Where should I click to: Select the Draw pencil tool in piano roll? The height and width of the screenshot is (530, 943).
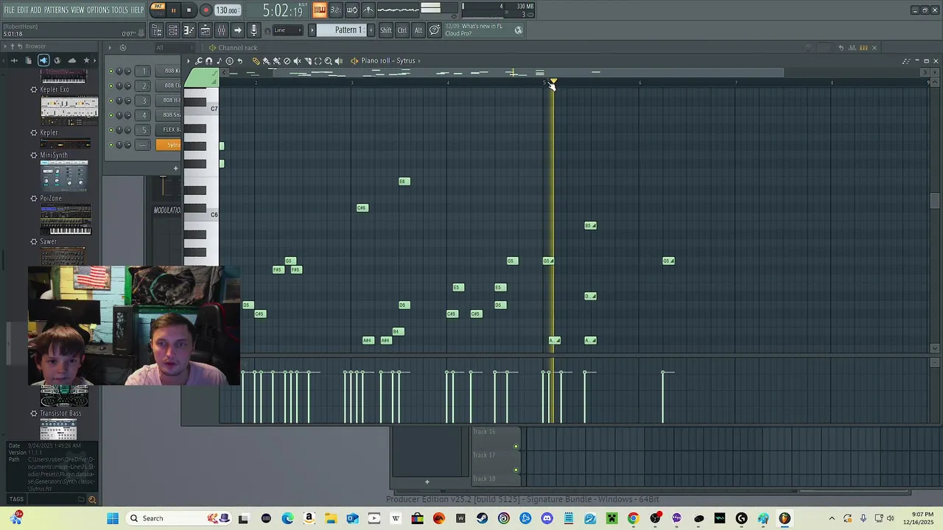[256, 61]
